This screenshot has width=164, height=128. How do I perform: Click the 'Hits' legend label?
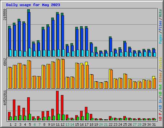160,13
